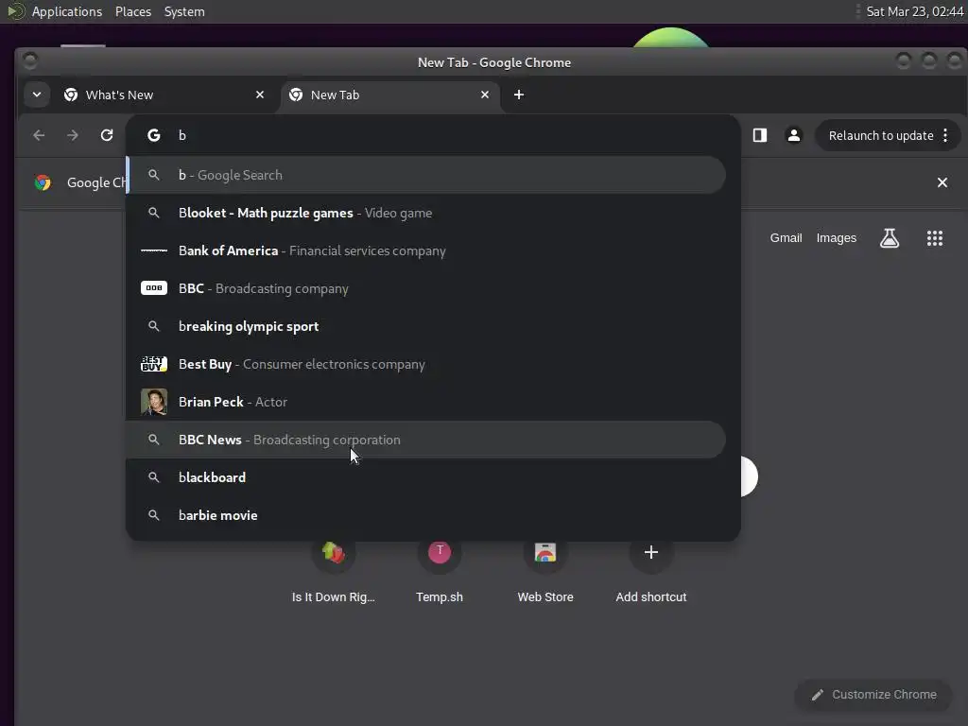Screen dimensions: 968x726
Task: Choose BBC News suggestion
Action: 426,440
